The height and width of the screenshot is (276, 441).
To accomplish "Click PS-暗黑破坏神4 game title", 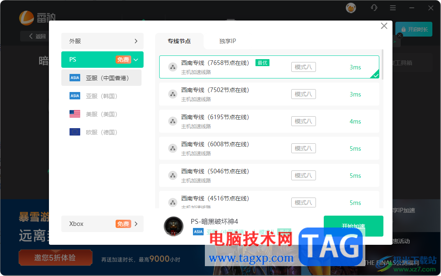I will pyautogui.click(x=214, y=221).
